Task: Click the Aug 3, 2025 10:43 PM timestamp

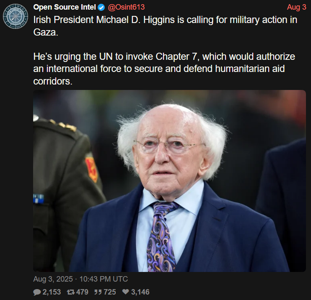Action: coord(80,279)
